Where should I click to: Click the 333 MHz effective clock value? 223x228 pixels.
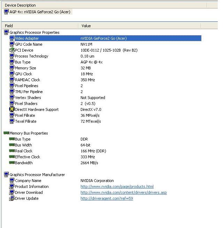(88, 157)
